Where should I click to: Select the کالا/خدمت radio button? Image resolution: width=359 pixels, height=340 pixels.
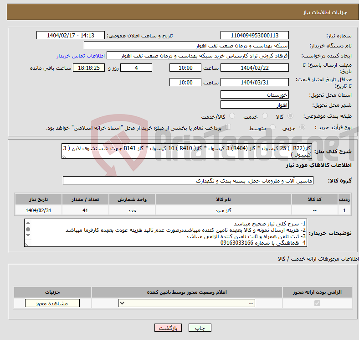232,116
